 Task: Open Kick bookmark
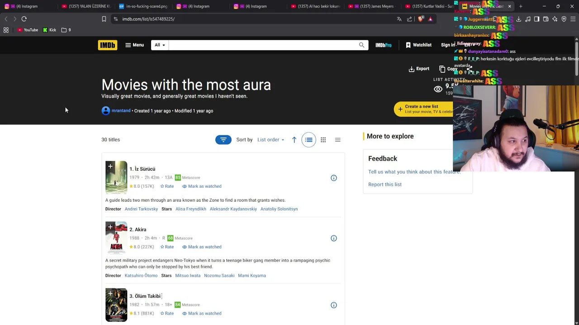point(49,30)
